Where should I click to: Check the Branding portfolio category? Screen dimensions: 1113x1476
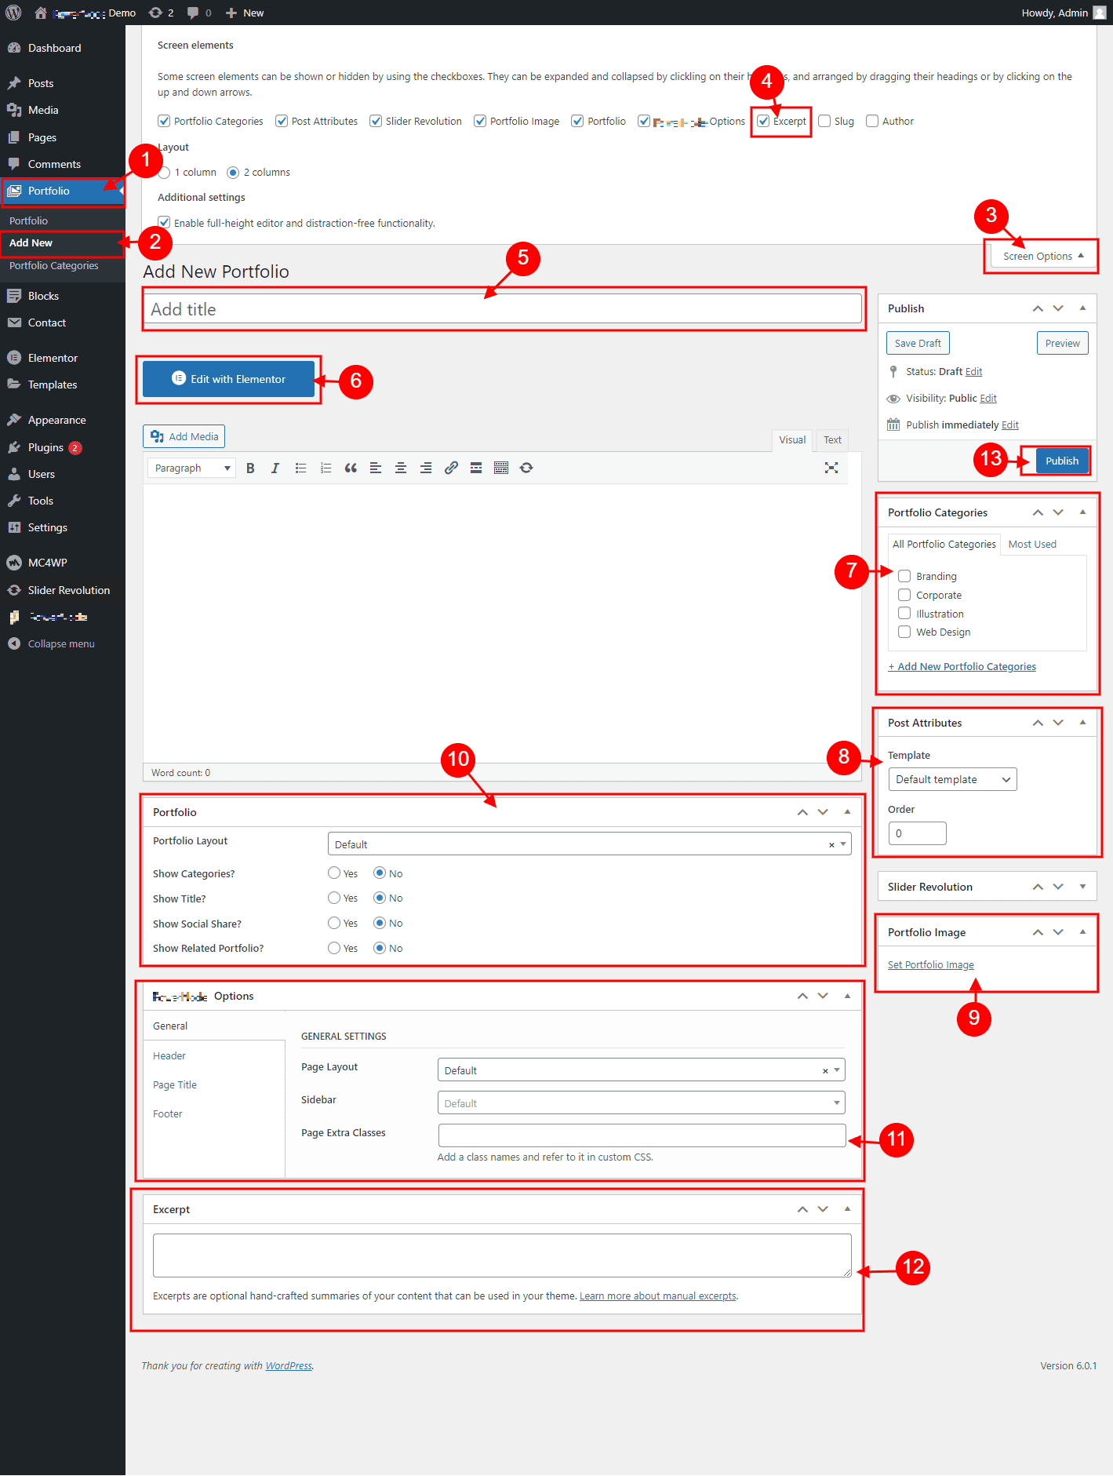(x=904, y=576)
